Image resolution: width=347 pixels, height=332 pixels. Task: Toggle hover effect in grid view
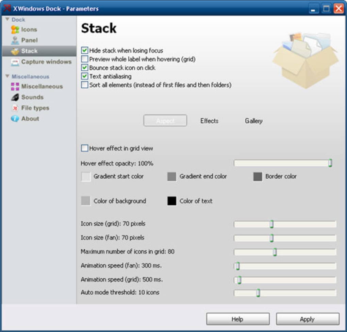point(84,148)
